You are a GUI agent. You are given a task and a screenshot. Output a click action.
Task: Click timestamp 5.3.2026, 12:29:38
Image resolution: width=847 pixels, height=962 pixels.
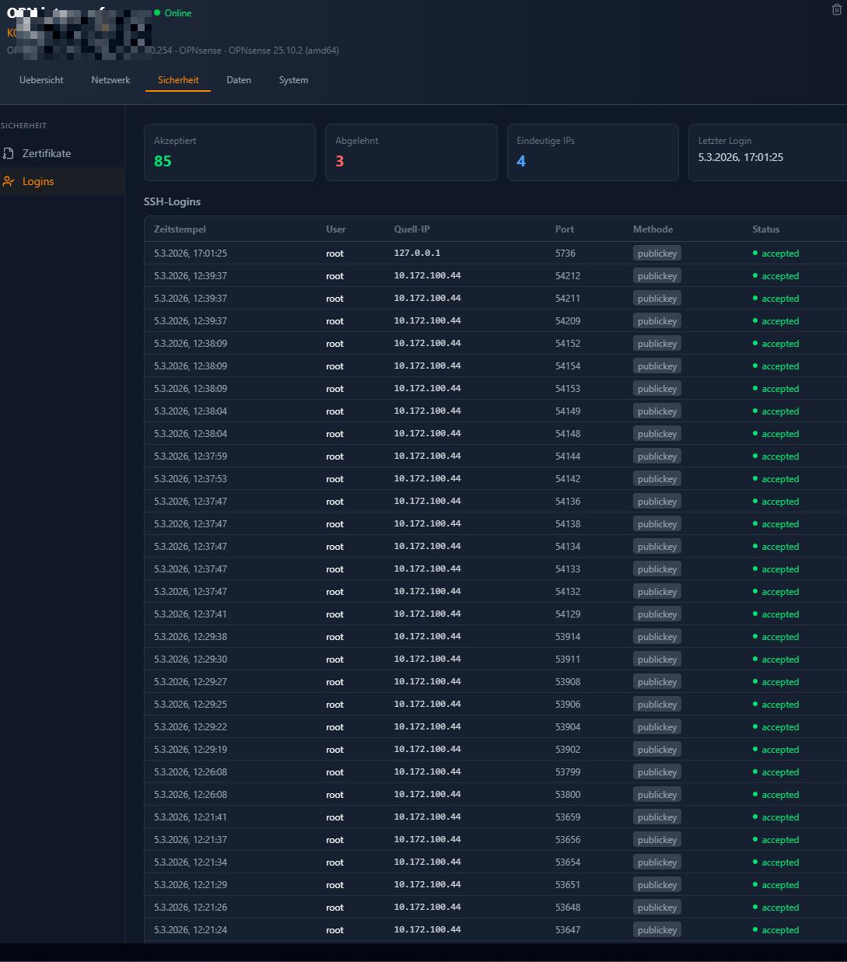(x=191, y=637)
